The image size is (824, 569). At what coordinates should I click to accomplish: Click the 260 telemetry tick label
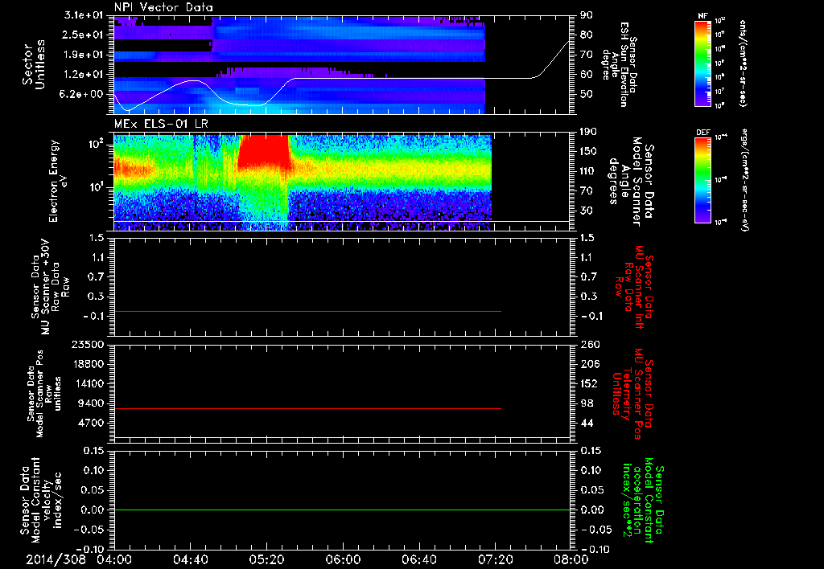(x=588, y=344)
